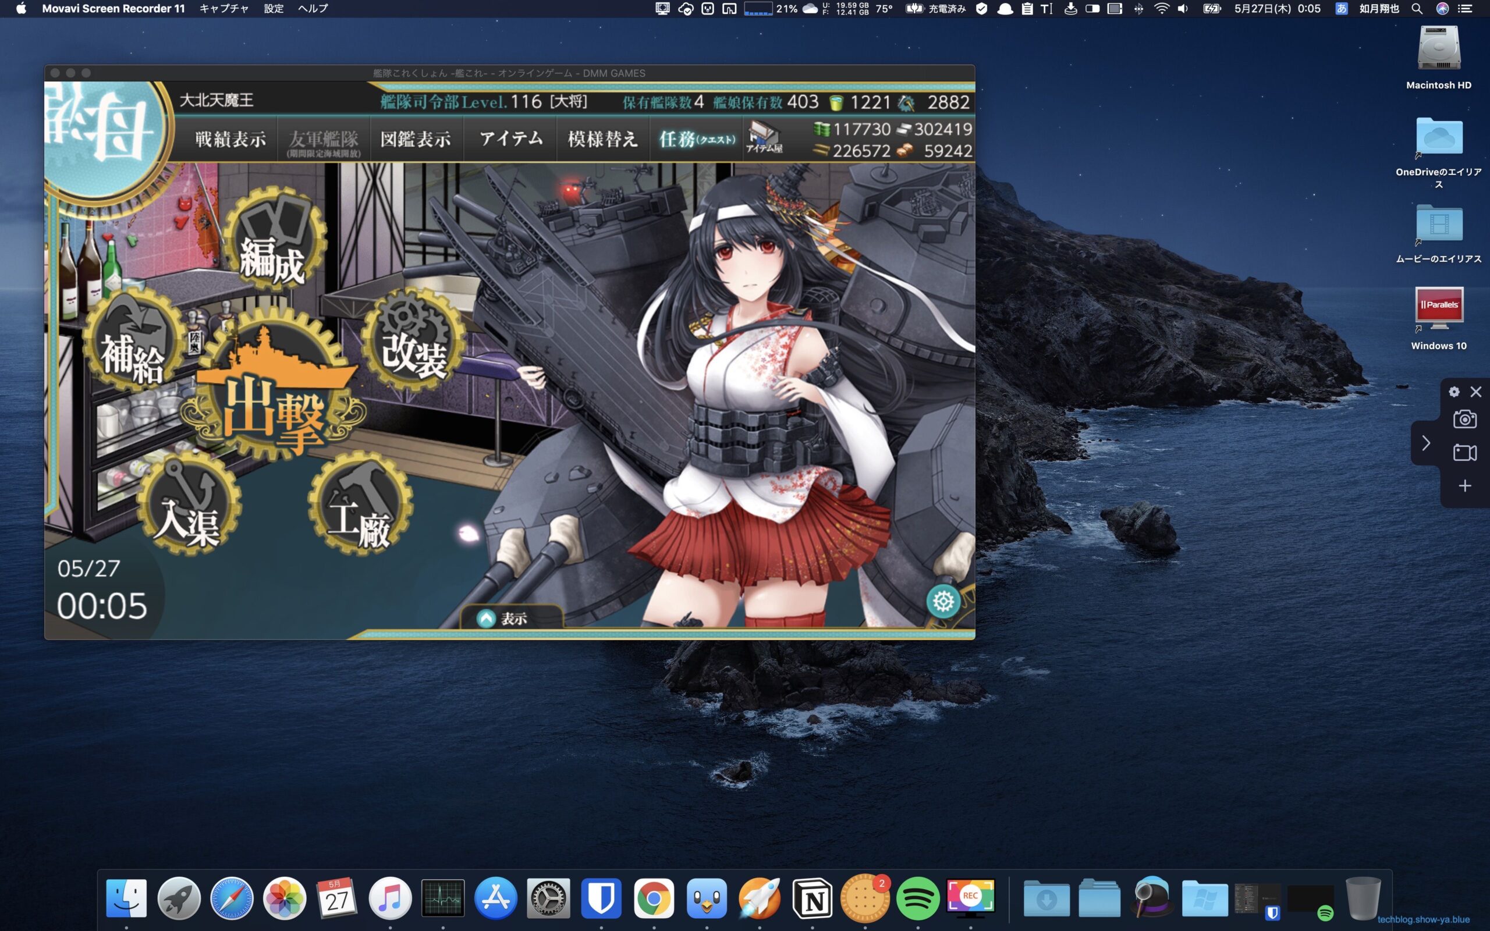Open the アイテム屋 item shop icon
Viewport: 1490px width, 931px height.
[764, 137]
